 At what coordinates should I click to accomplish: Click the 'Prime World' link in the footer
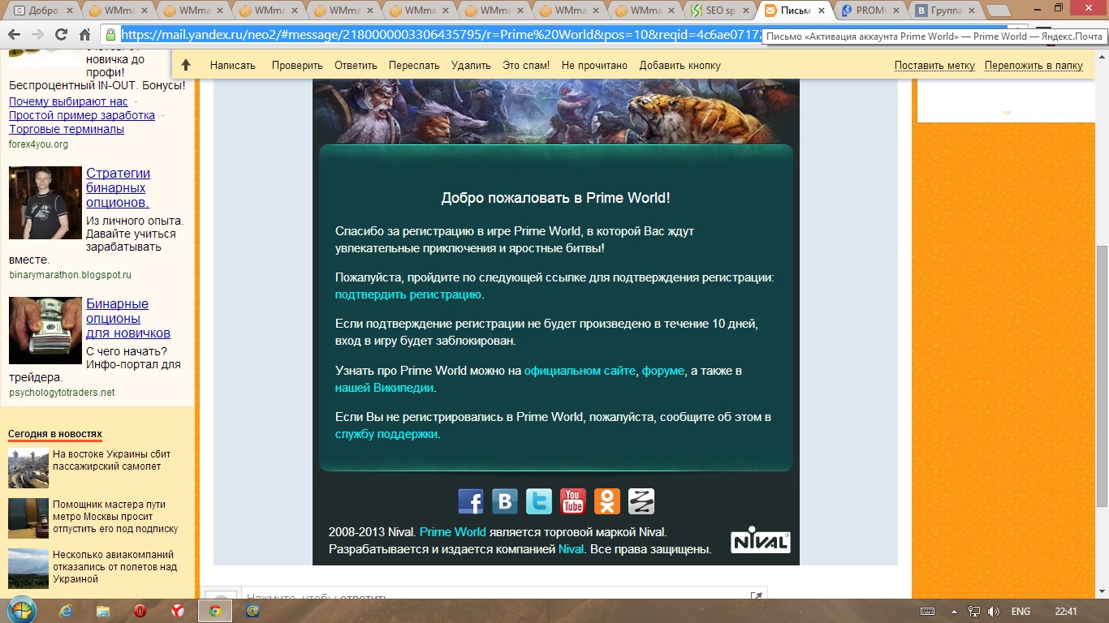coord(453,532)
